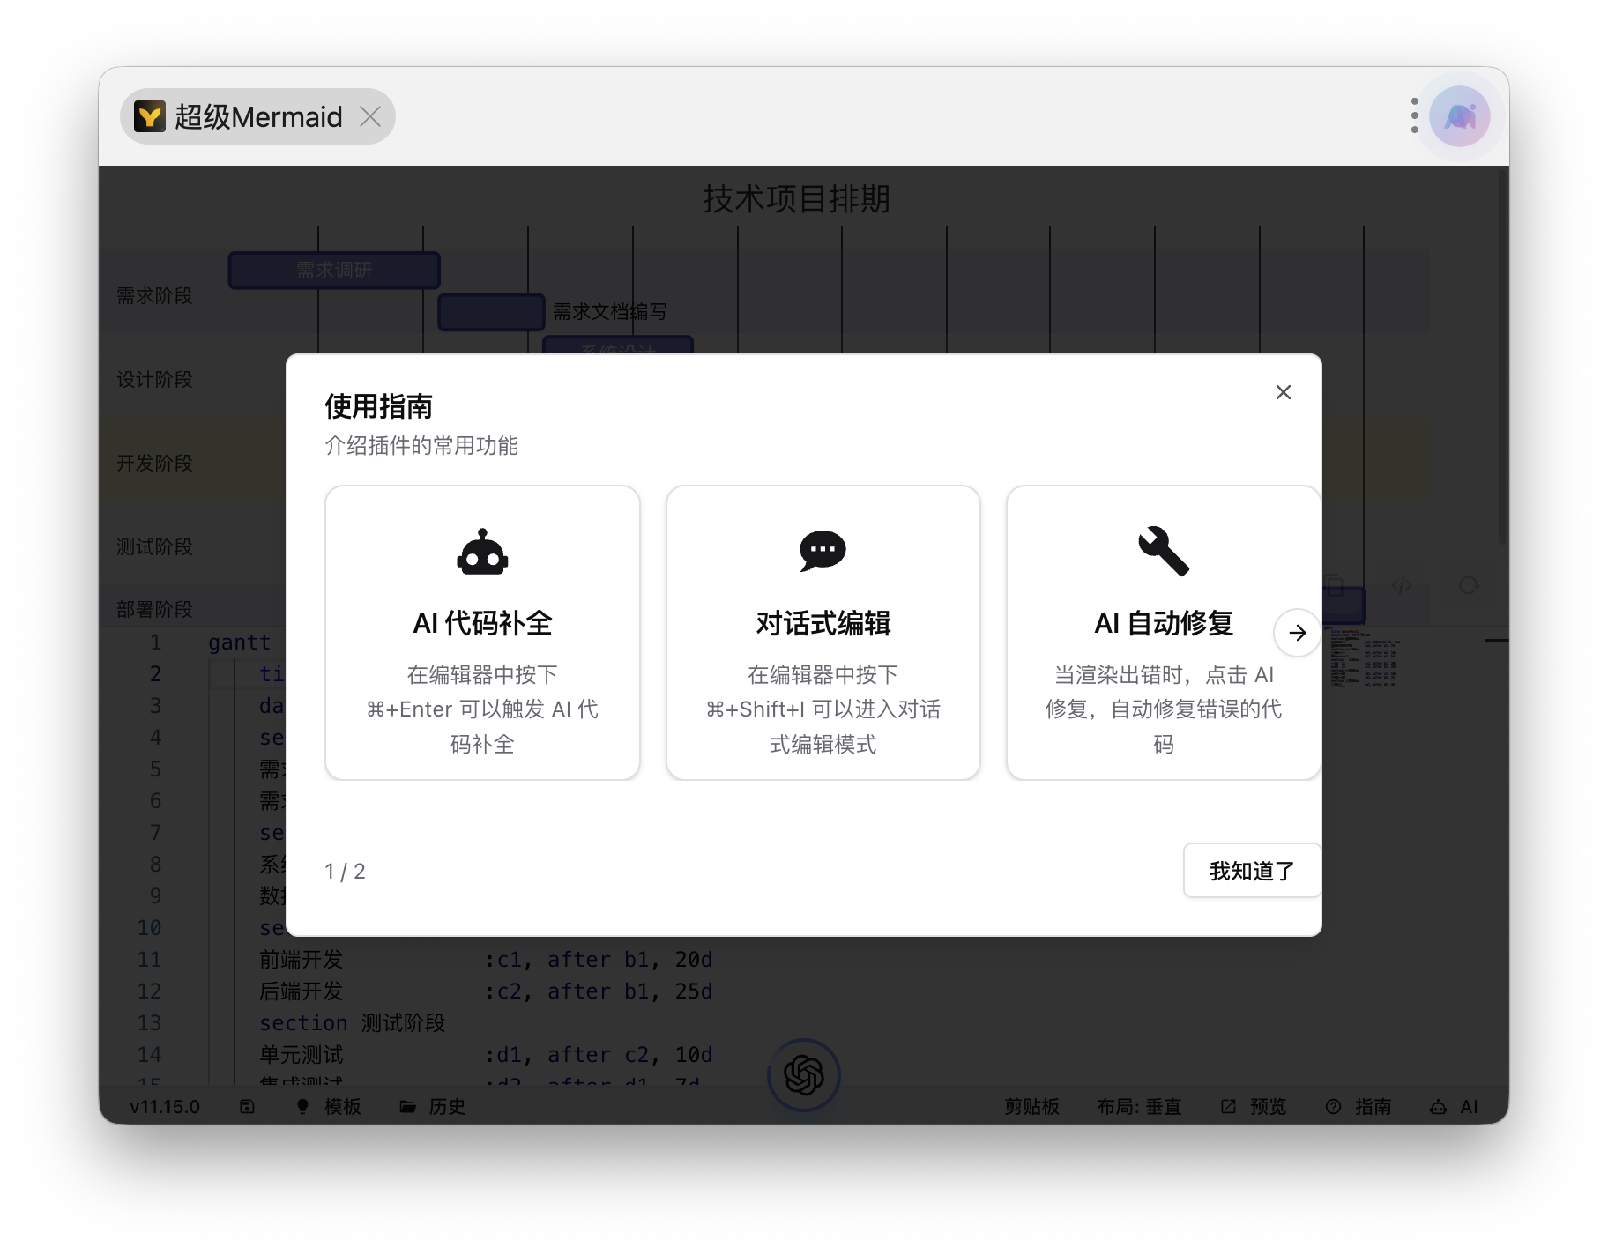Viewport: 1608px width, 1255px height.
Task: Toggle 布局: 垂直 layout setting
Action: (1139, 1107)
